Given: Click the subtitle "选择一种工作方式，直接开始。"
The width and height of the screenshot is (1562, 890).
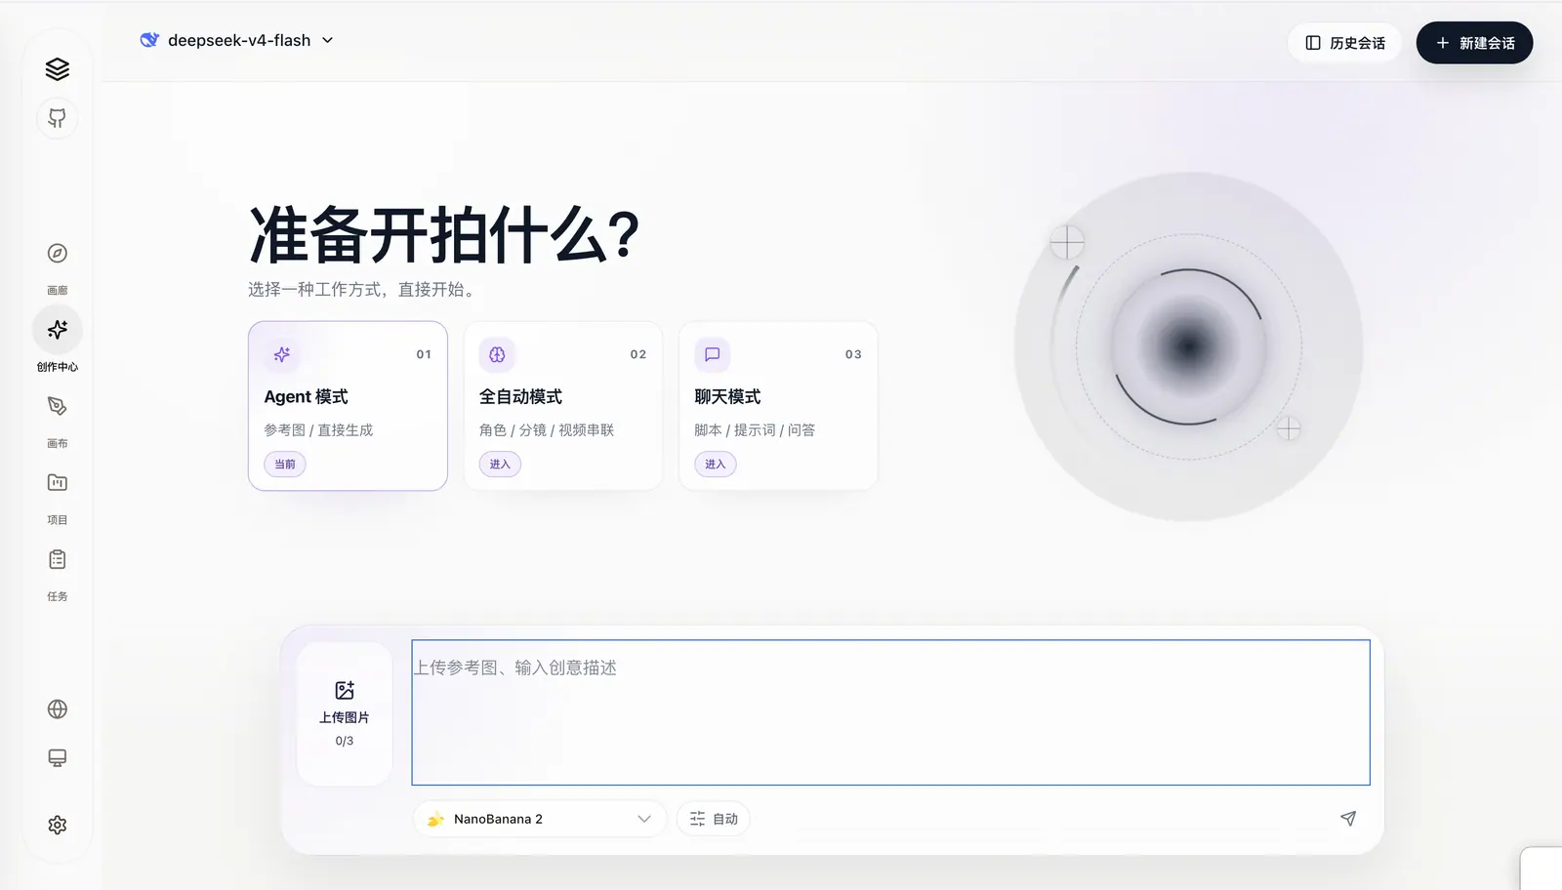Looking at the screenshot, I should [x=364, y=290].
